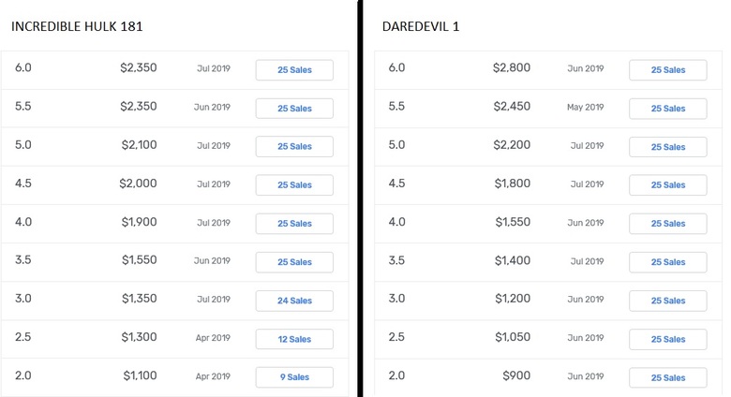Open 25 Sales for Daredevil 1 grade 4.5
The image size is (731, 397).
[x=667, y=185]
